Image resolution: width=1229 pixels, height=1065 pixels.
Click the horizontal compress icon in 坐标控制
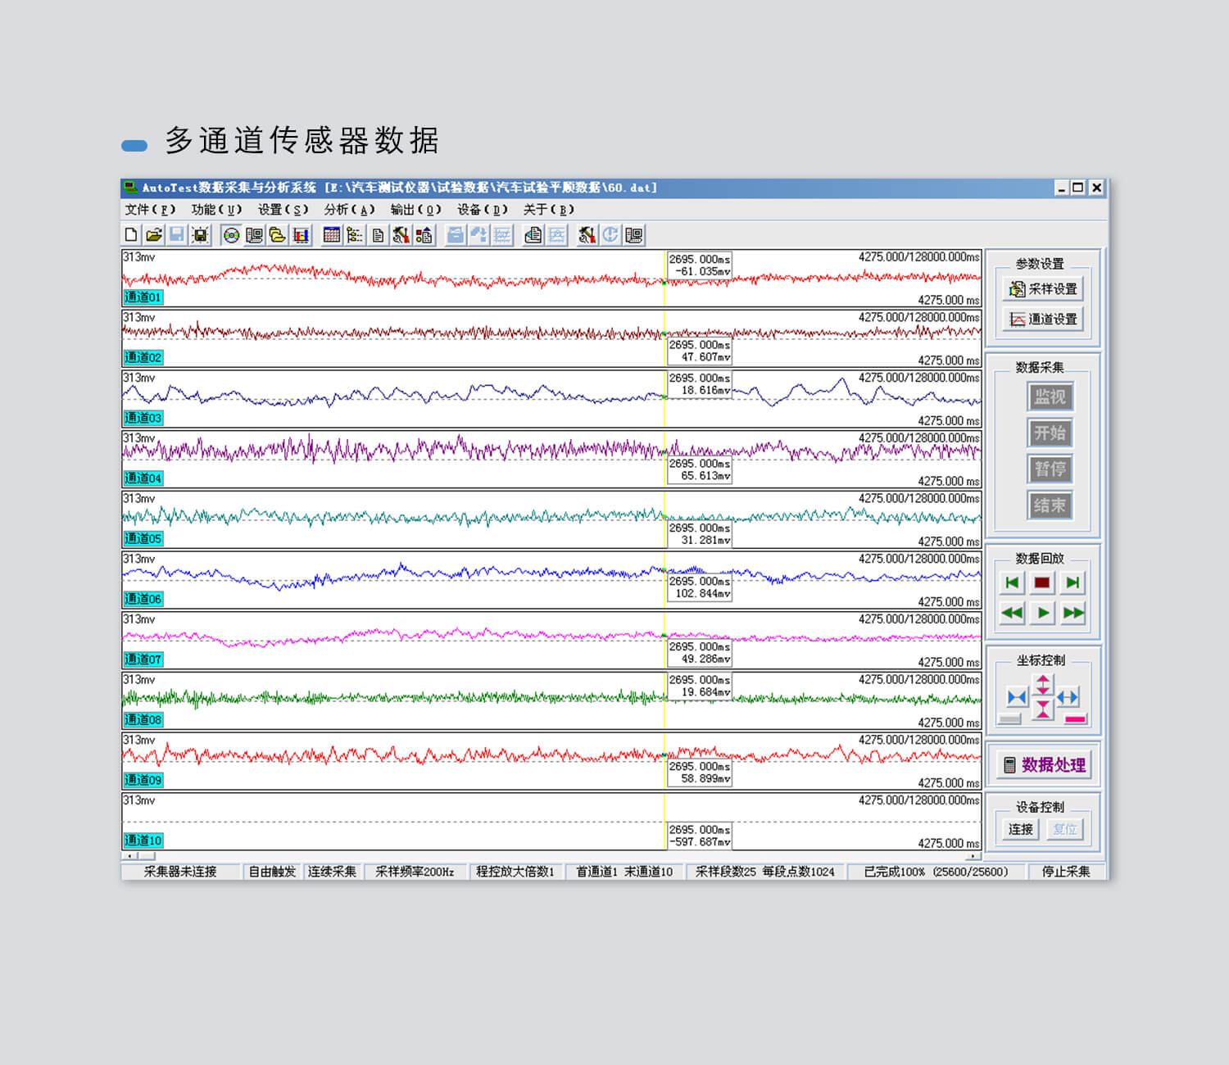(x=1017, y=697)
